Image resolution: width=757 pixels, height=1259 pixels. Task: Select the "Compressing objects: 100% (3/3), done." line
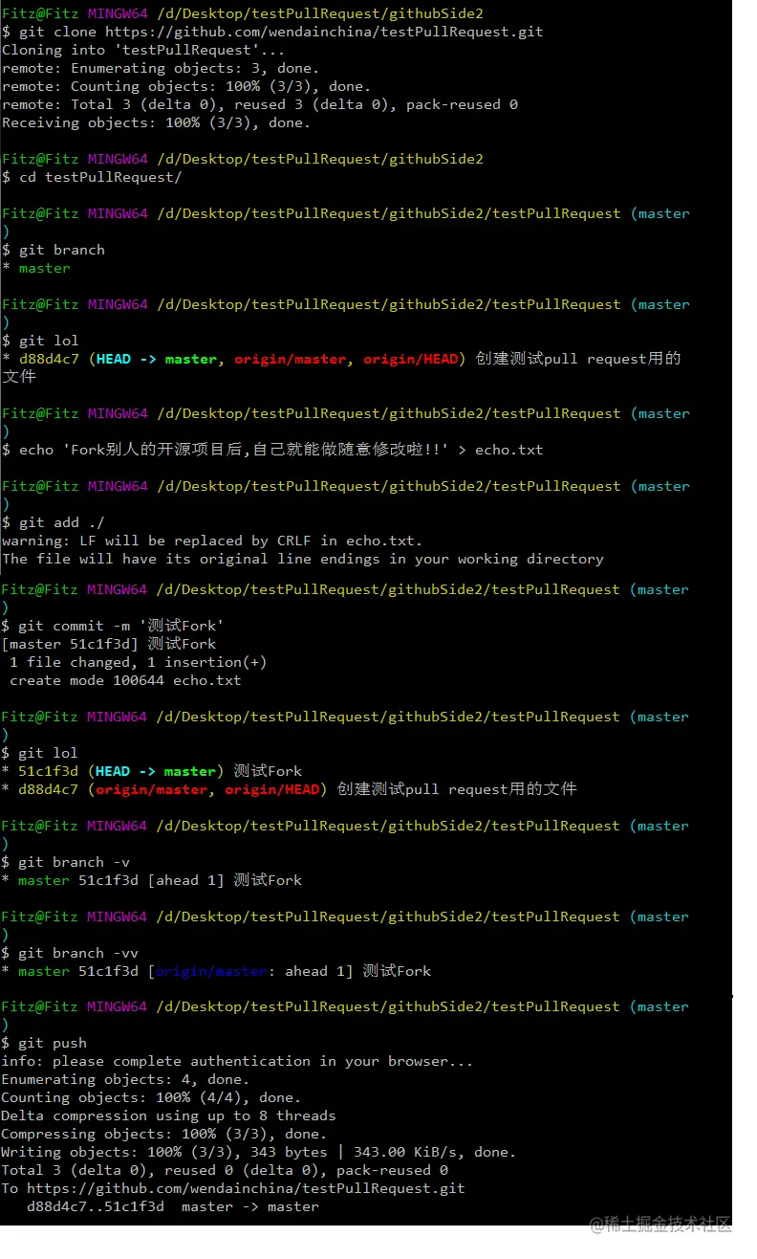coord(164,1134)
